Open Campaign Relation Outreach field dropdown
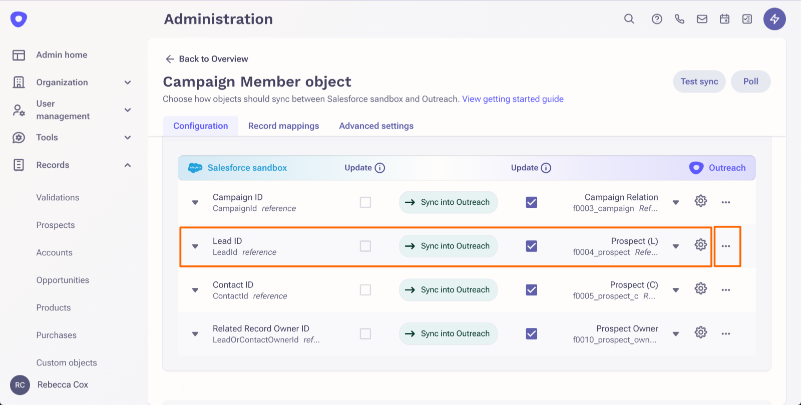Image resolution: width=801 pixels, height=405 pixels. (x=676, y=203)
